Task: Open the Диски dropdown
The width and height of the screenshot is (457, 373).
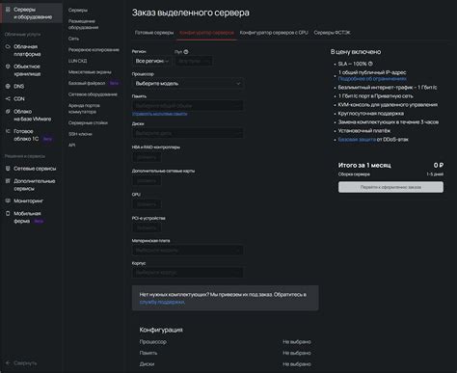Action: pos(188,133)
